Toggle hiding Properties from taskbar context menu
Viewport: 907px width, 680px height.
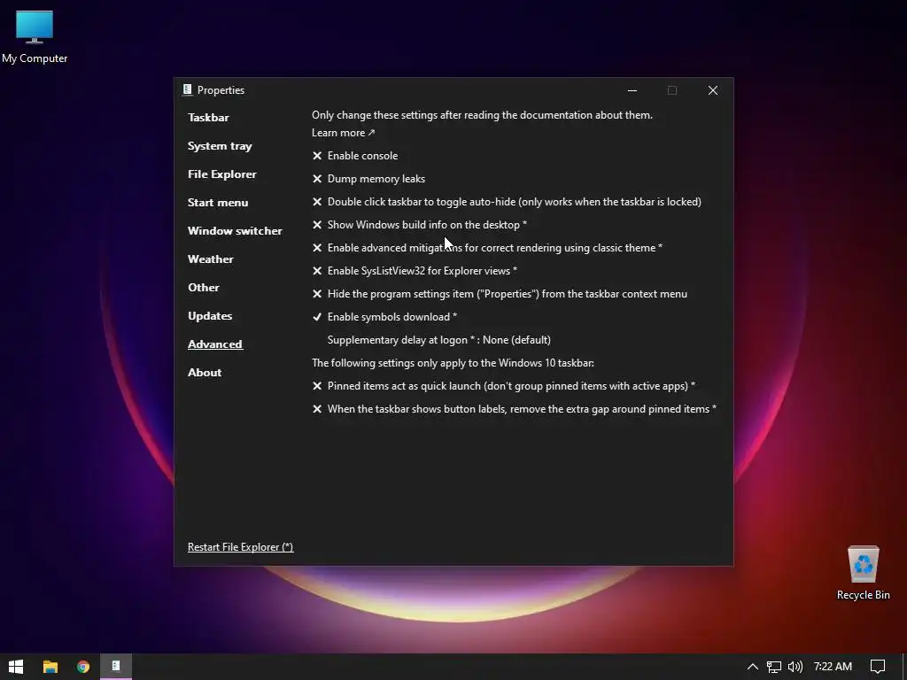(500, 294)
